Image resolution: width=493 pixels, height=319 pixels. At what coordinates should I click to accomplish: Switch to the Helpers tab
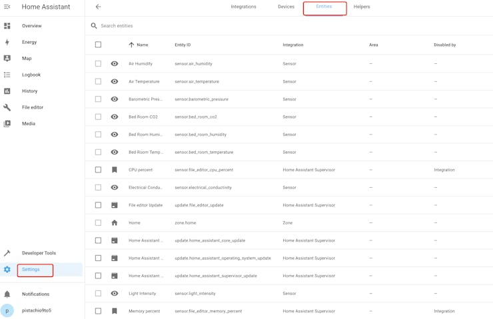362,7
